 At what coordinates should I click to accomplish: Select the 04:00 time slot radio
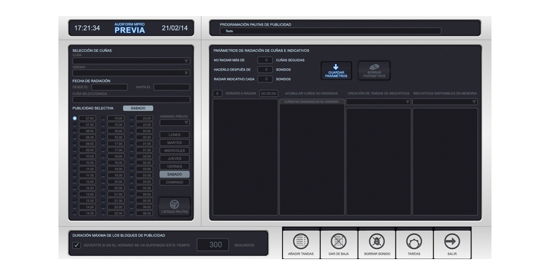click(x=132, y=182)
